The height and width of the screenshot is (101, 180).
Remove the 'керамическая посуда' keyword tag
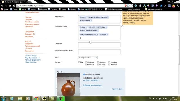106,27
